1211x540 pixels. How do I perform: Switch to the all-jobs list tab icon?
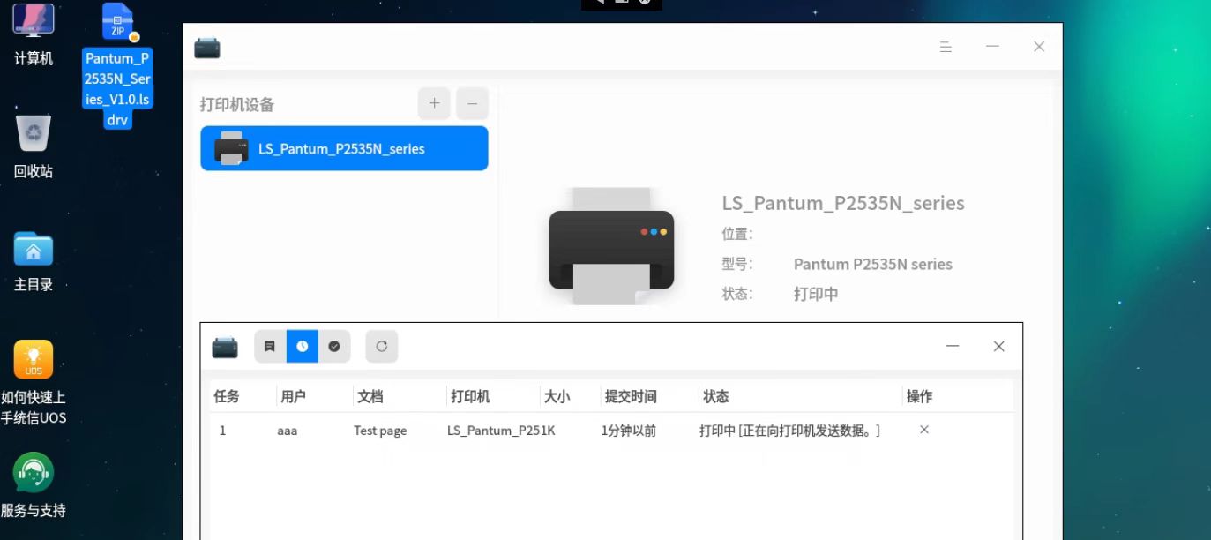point(270,347)
